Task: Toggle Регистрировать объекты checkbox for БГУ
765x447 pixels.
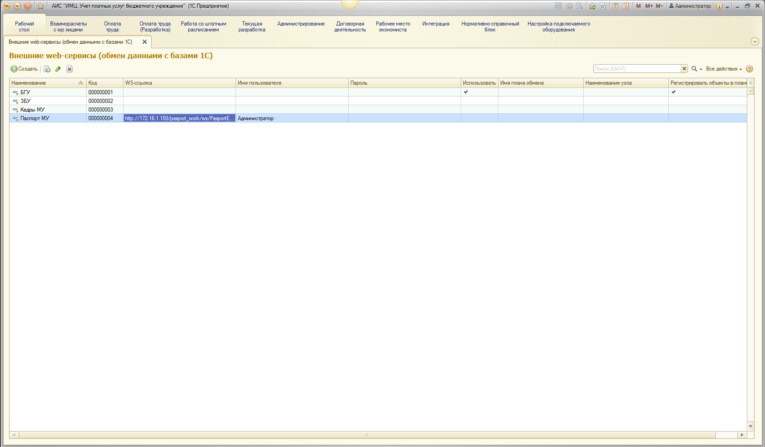Action: click(673, 92)
